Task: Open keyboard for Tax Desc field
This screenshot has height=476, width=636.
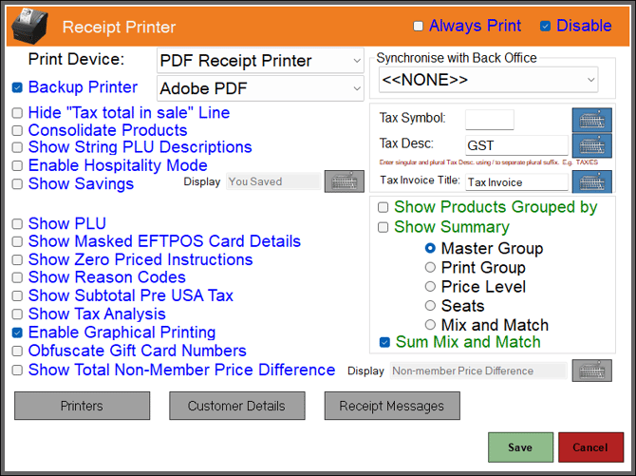Action: (591, 145)
